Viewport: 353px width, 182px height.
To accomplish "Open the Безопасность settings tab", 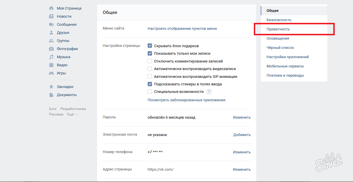I will [x=279, y=20].
